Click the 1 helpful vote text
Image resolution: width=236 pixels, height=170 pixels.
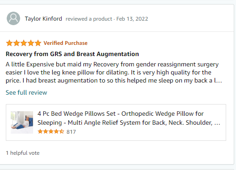point(23,153)
